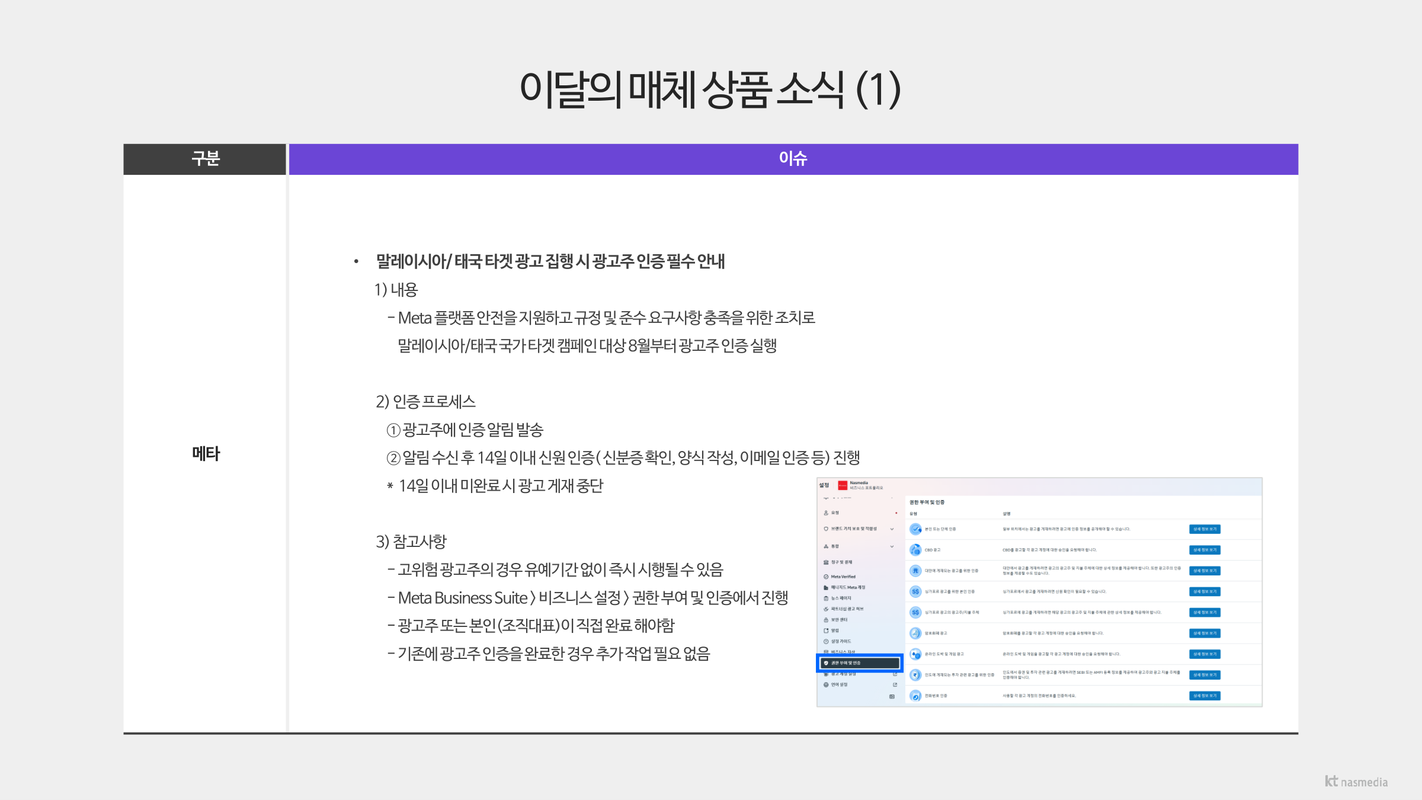Click the 설정 title in the screenshot header
Screen dimensions: 1422x800
824,485
